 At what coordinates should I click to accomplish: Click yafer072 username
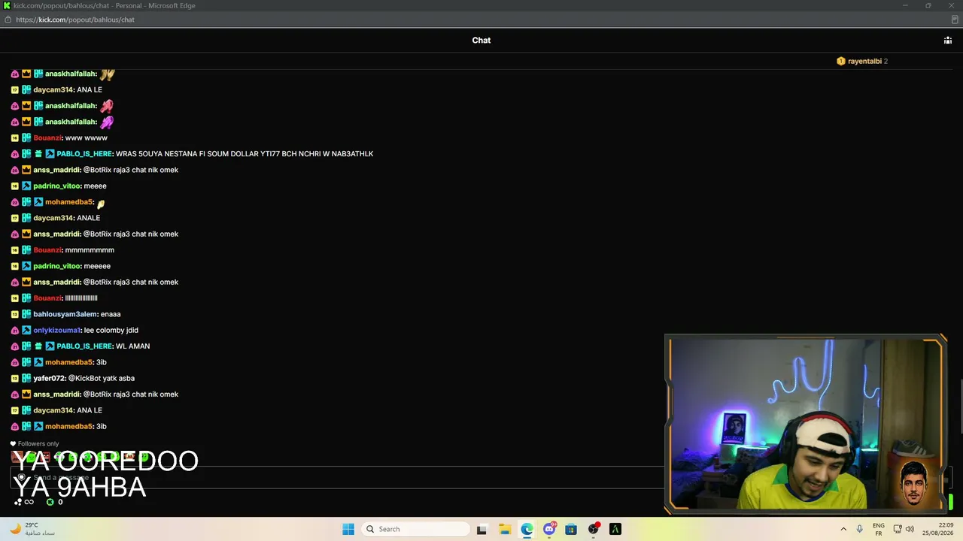(x=50, y=379)
